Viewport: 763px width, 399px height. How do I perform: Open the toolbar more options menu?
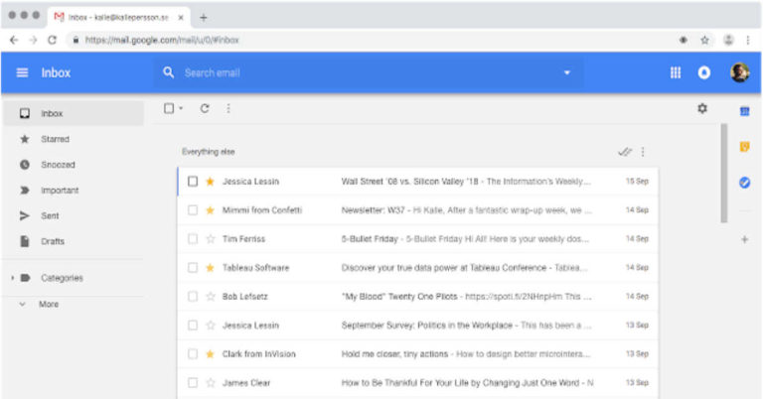point(229,108)
